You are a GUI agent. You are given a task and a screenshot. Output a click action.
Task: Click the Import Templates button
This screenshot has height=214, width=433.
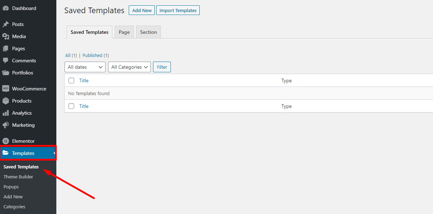(178, 10)
